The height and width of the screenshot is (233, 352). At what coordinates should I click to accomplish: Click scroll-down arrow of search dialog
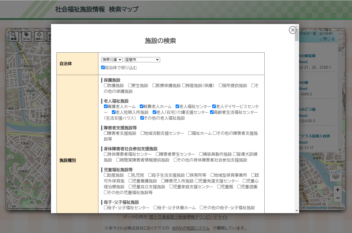[x=297, y=211]
